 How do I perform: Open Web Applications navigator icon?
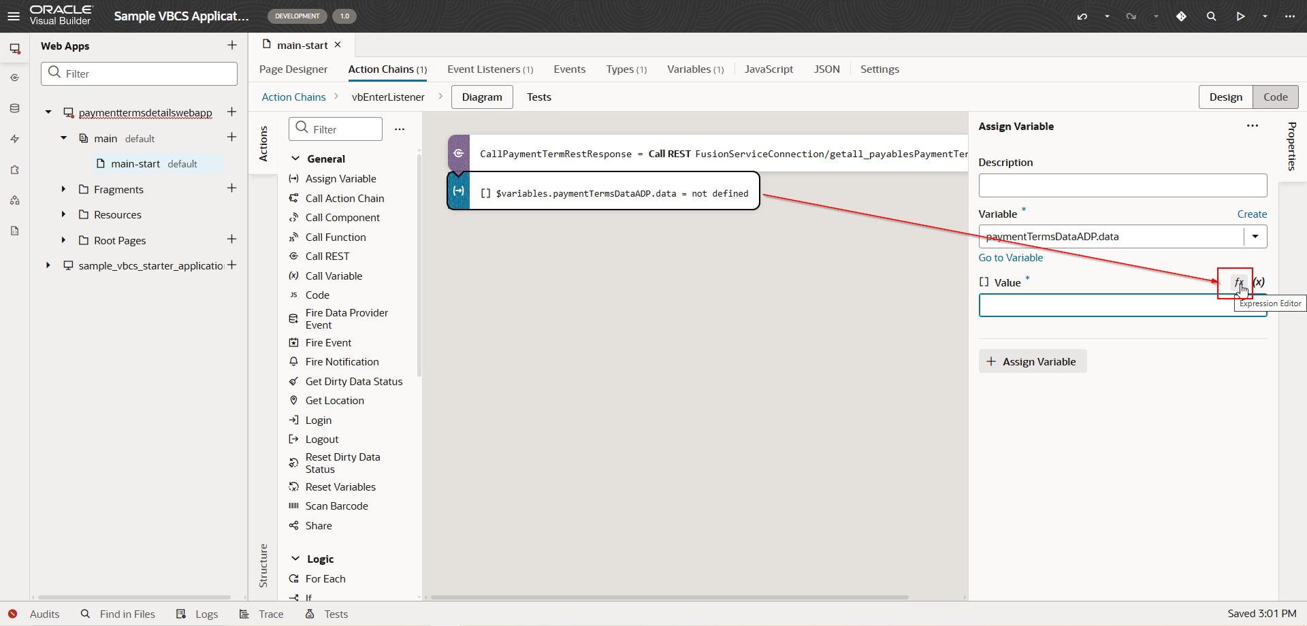[x=14, y=48]
